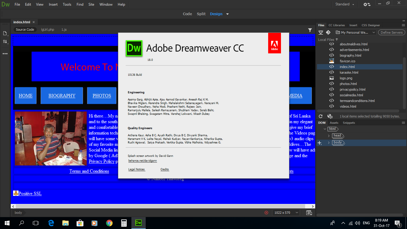This screenshot has width=407, height=229.
Task: Open the Standard workspace dropdown
Action: 345,4
